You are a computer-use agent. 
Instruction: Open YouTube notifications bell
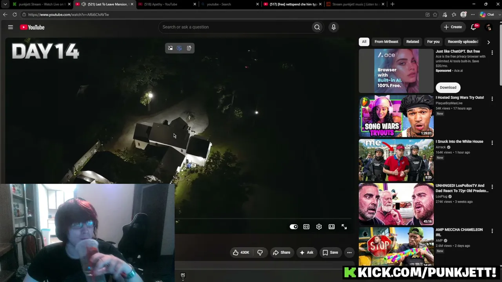(x=473, y=27)
